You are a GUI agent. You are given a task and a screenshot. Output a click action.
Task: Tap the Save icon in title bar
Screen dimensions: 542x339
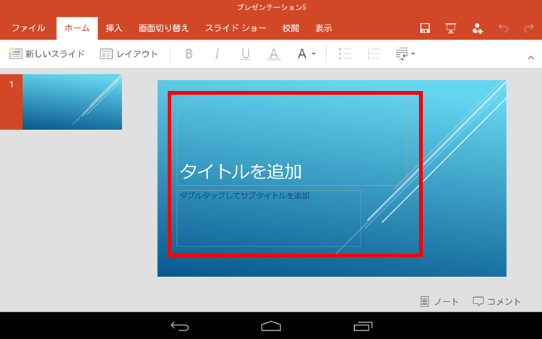426,28
